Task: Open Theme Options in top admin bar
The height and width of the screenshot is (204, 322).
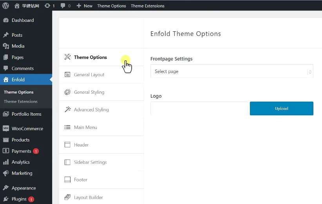Action: [112, 6]
